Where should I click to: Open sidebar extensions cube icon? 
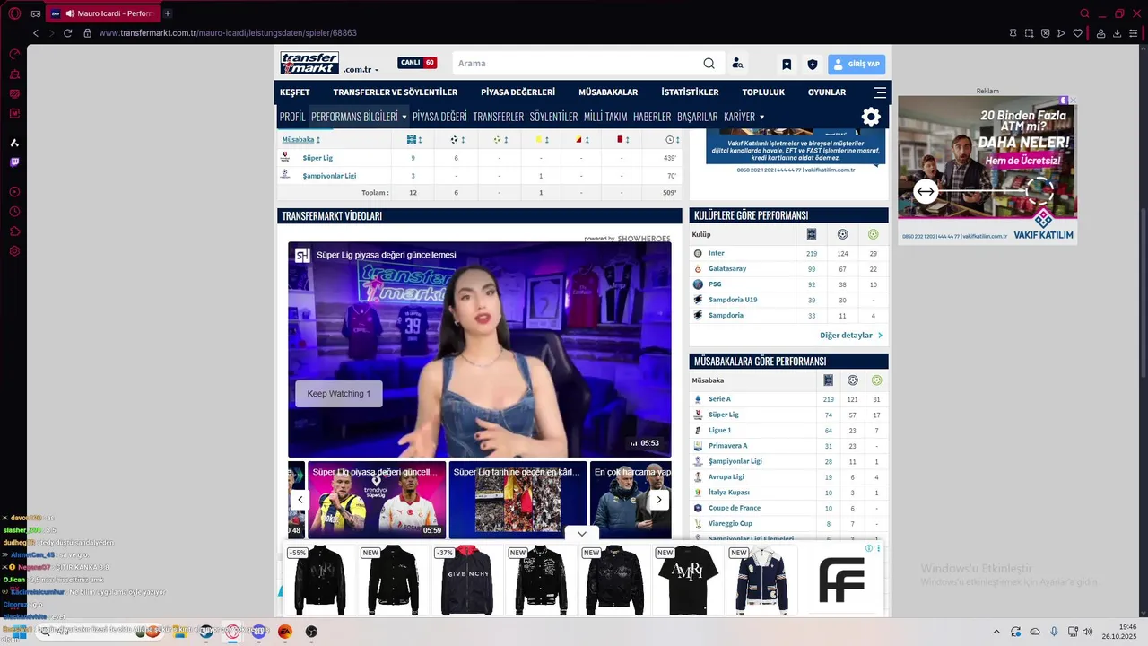tap(14, 231)
